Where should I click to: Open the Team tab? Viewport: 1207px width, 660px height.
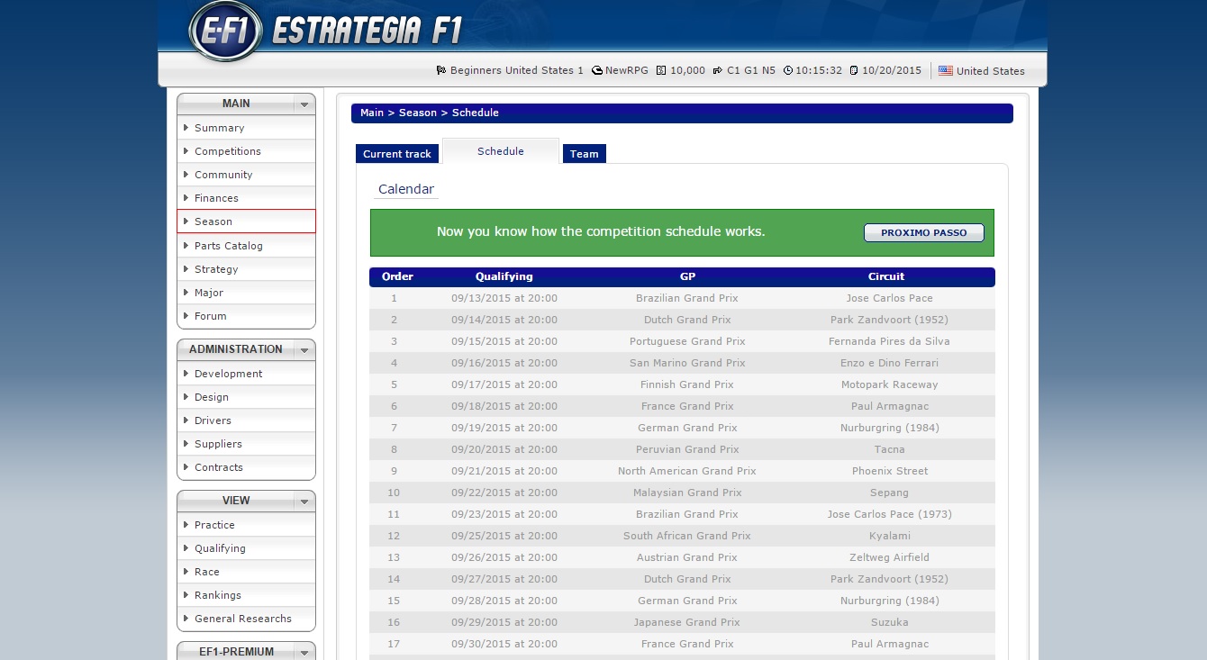[584, 154]
